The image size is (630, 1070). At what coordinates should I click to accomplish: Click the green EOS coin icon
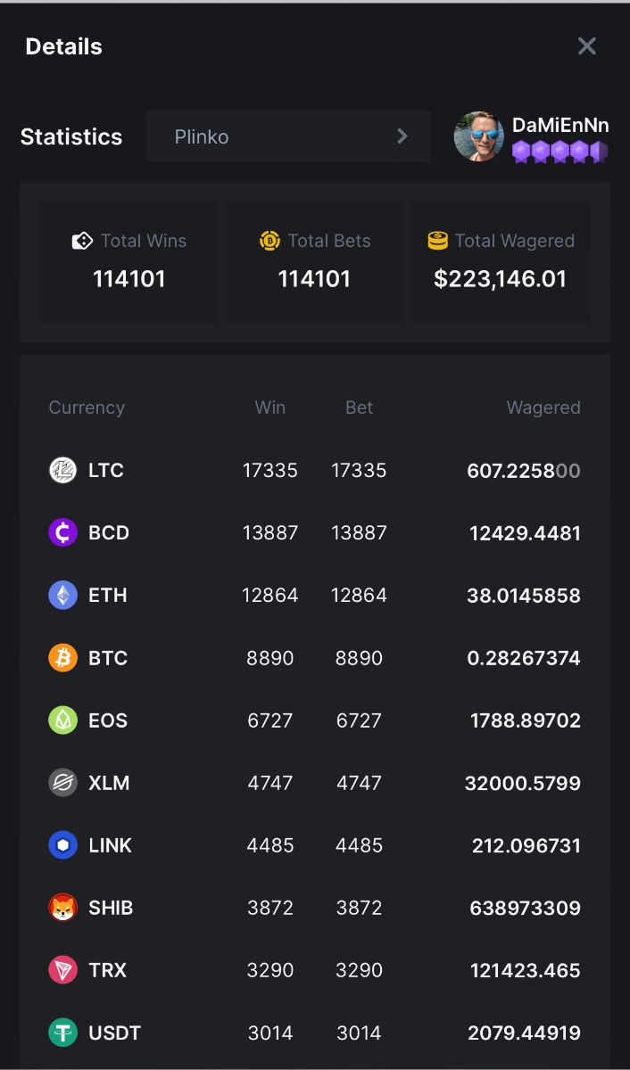tap(62, 720)
